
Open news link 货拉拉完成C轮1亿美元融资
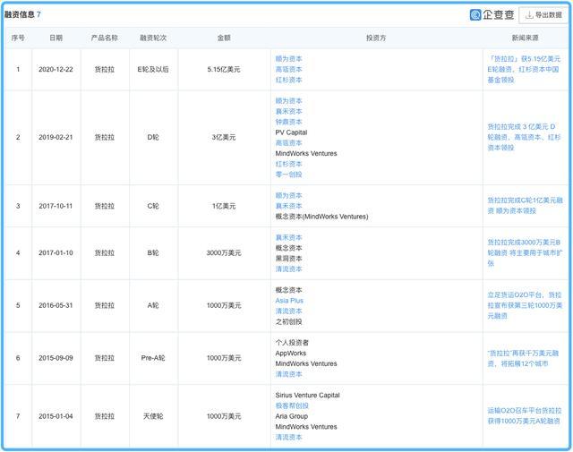(525, 206)
